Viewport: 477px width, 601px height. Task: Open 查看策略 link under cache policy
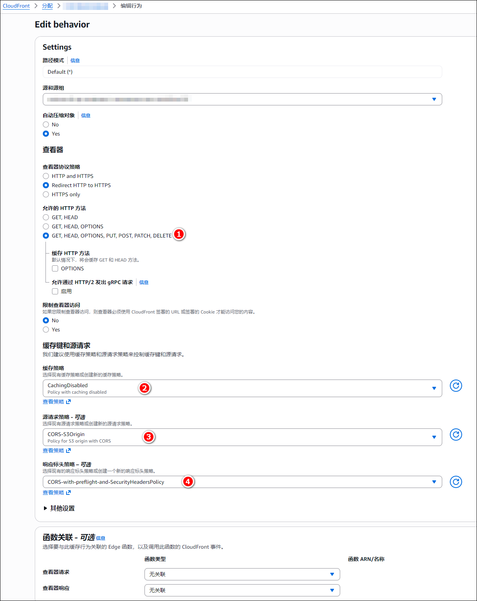(x=57, y=402)
